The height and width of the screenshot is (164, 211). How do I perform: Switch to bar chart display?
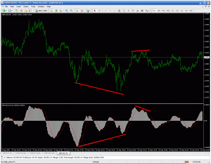click(52, 10)
